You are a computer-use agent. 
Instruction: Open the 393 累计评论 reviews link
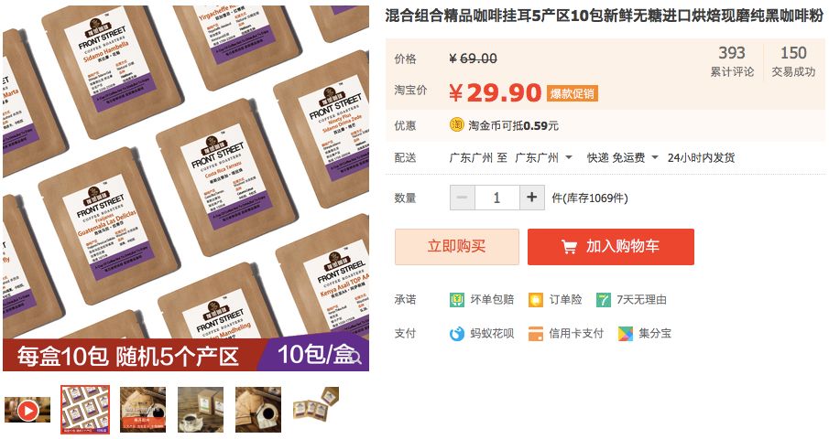tap(732, 60)
